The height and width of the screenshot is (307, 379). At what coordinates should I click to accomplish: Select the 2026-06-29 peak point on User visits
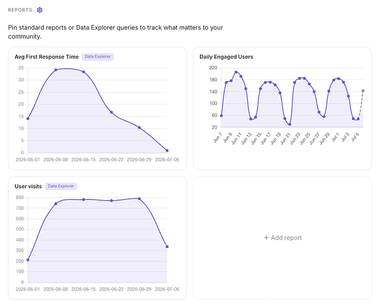pyautogui.click(x=139, y=198)
